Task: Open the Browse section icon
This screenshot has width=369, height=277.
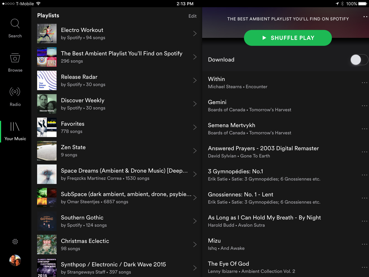Action: click(15, 58)
